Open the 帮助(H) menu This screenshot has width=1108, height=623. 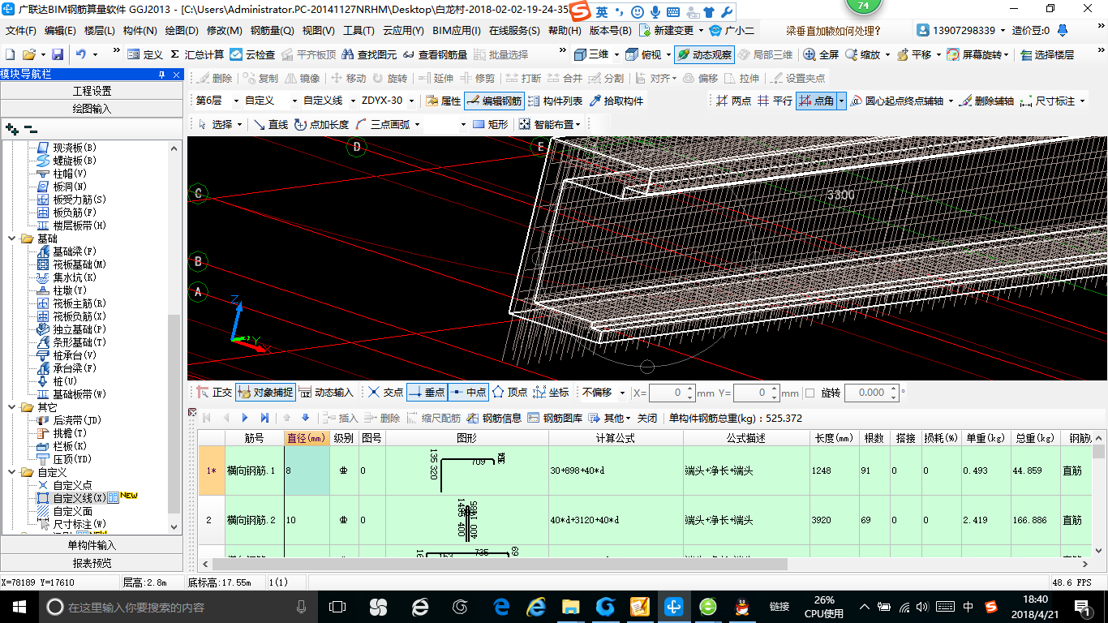[565, 31]
